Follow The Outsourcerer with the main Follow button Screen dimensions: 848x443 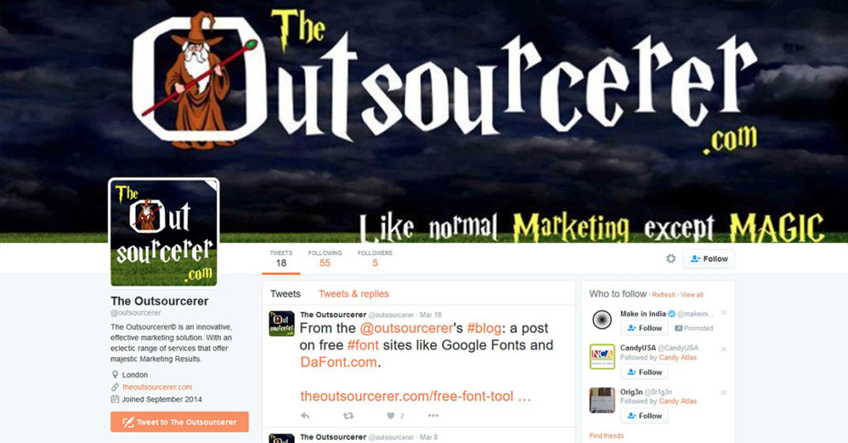click(x=709, y=259)
